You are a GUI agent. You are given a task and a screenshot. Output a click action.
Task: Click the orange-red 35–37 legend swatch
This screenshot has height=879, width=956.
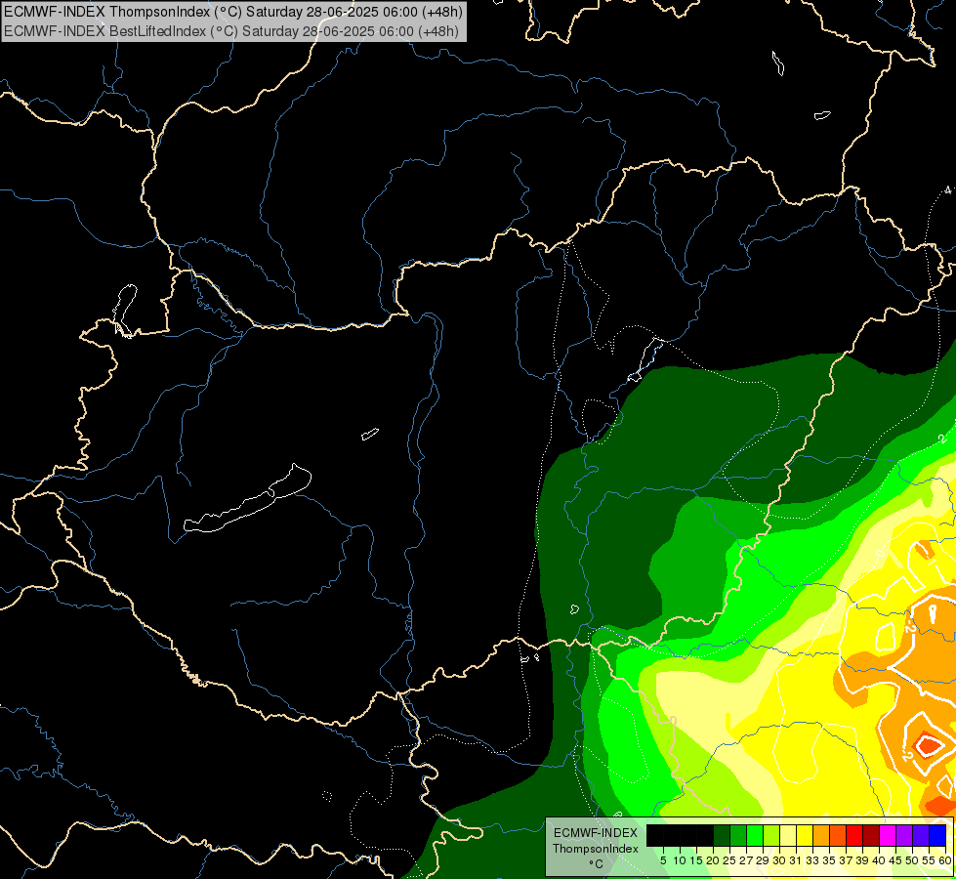coord(838,835)
